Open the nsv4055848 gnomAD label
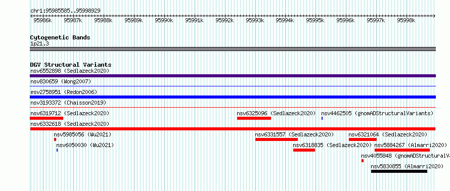The width and height of the screenshot is (450, 191). 406,156
